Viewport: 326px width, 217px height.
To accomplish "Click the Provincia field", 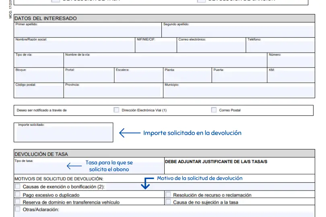I will 113,92.
